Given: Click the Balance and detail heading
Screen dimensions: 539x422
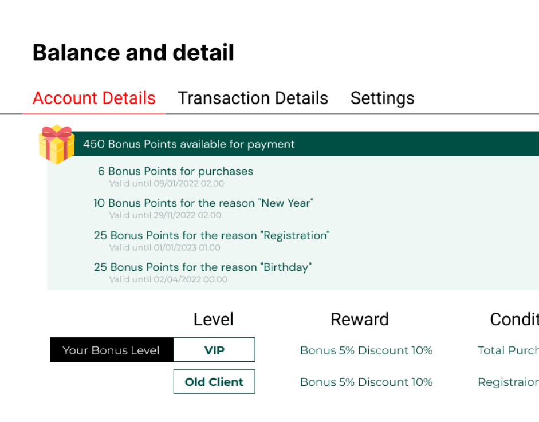Looking at the screenshot, I should [x=133, y=52].
